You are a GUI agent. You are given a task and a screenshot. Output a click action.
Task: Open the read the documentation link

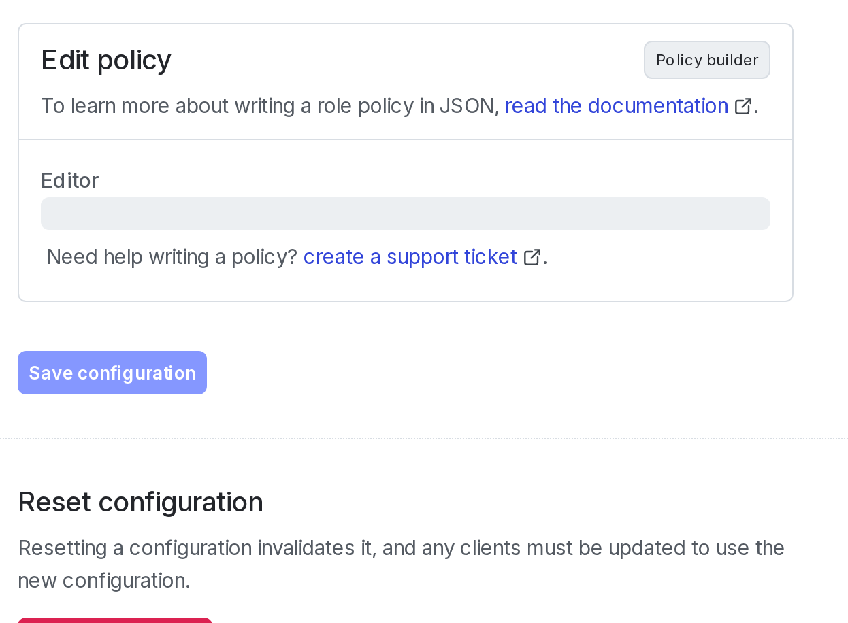pos(617,106)
